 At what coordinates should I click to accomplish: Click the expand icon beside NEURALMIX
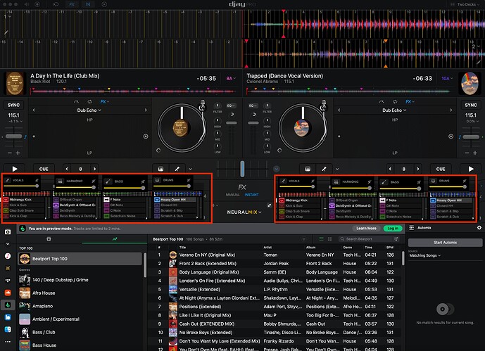(270, 205)
